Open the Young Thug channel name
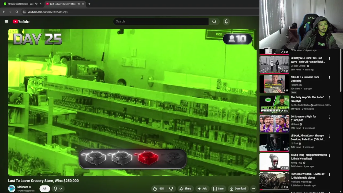343x193 pixels. (x=296, y=163)
